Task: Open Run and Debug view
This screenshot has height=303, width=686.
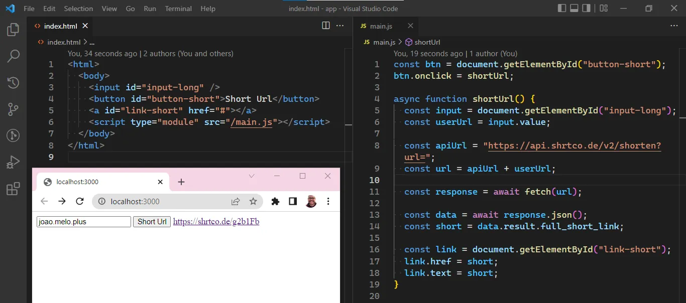Action: pos(13,162)
